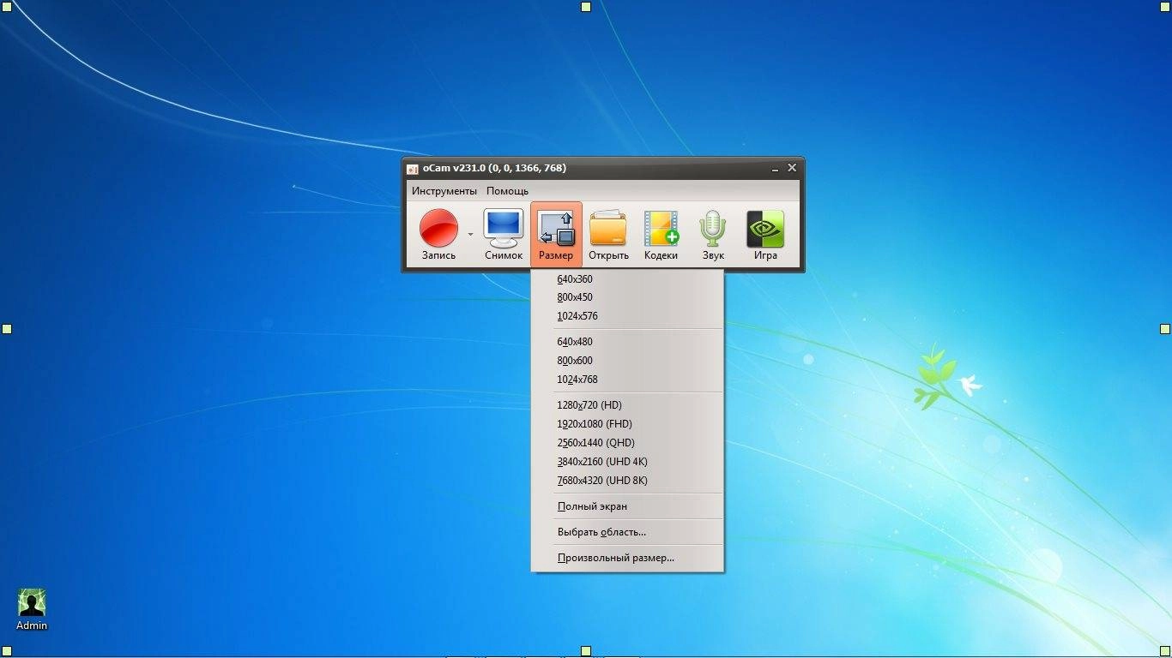Open the recordings folder via the Открыть icon
This screenshot has width=1172, height=658.
[x=608, y=234]
